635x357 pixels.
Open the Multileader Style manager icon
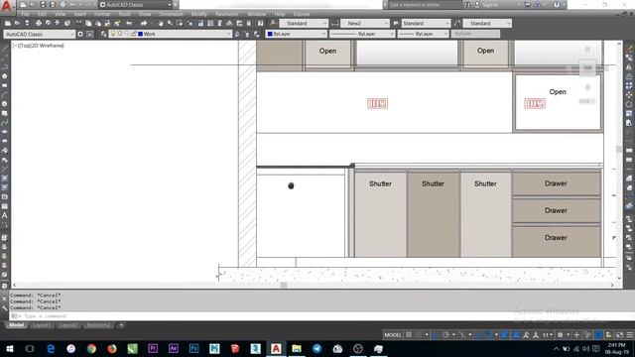tap(457, 24)
